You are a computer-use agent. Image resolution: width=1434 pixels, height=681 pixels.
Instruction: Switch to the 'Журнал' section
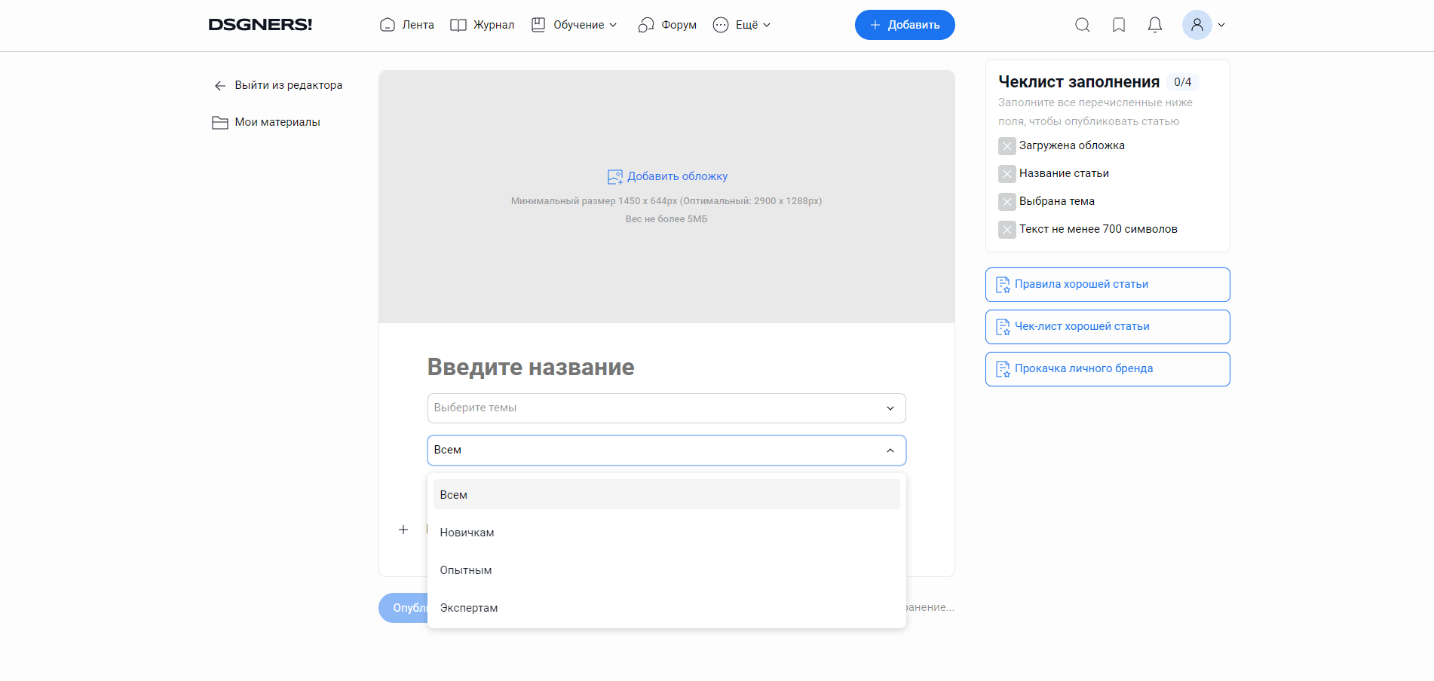click(482, 24)
